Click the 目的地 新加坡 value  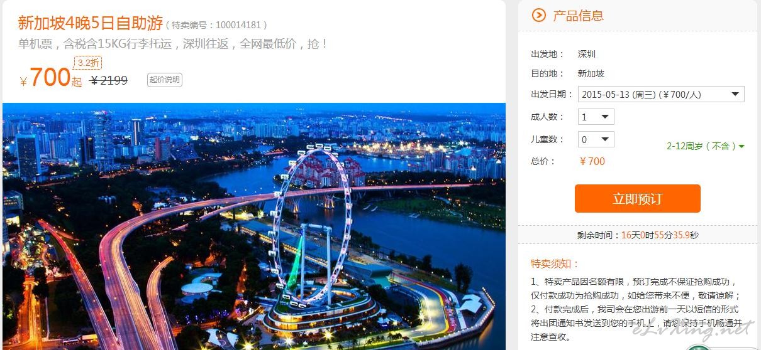tap(591, 73)
